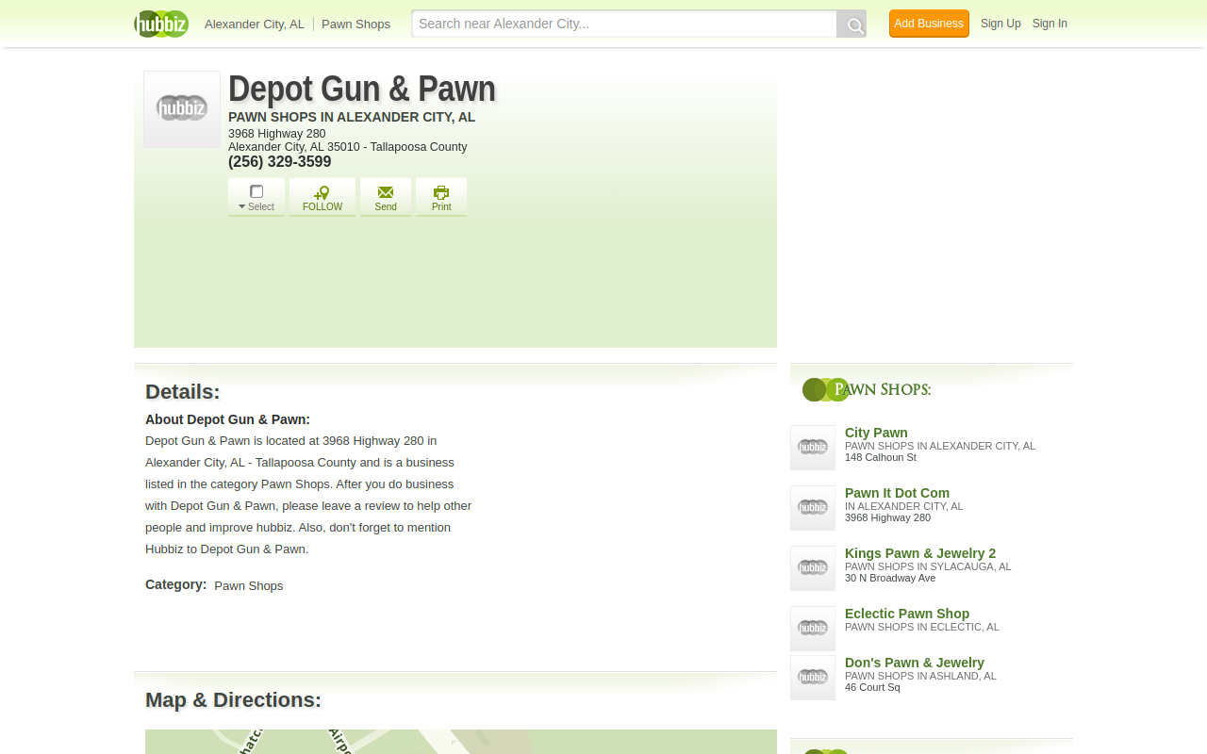Click the Details section heading
This screenshot has height=754, width=1207.
pos(183,391)
